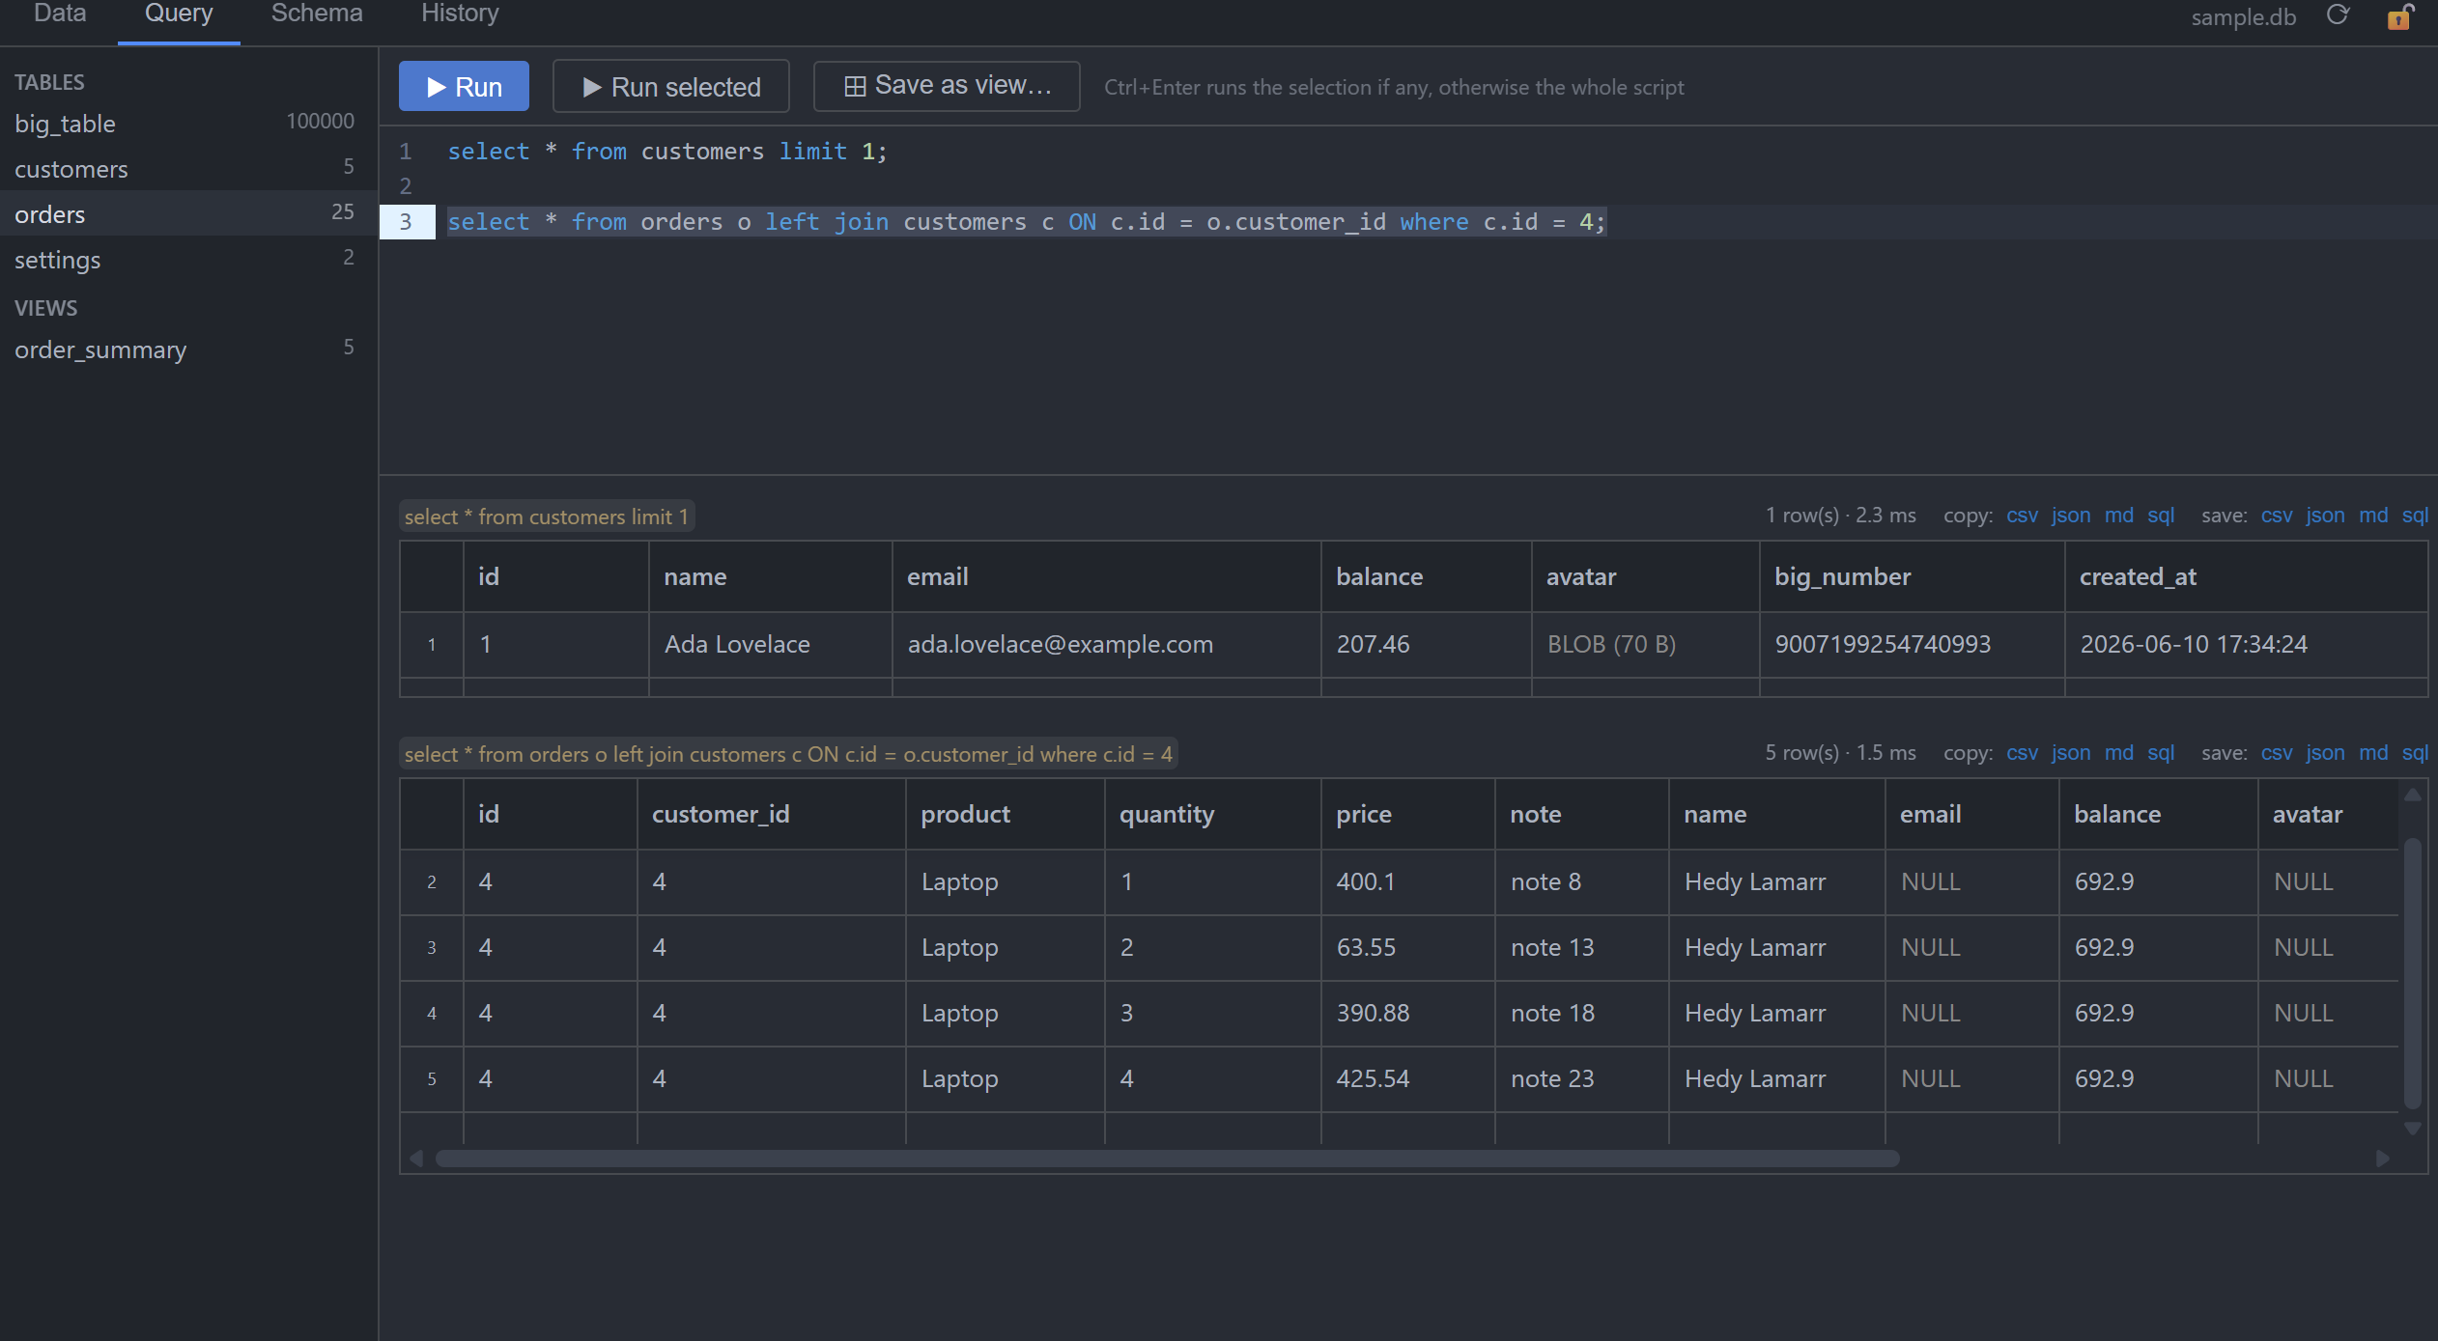This screenshot has height=1341, width=2438.
Task: Save second result as json
Action: 2325,753
